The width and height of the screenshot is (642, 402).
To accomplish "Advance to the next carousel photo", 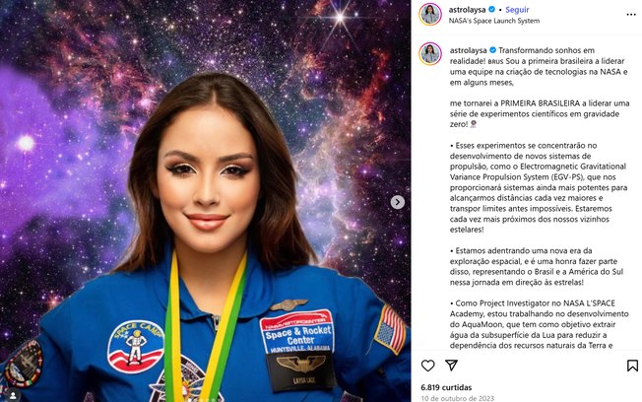I will (397, 202).
